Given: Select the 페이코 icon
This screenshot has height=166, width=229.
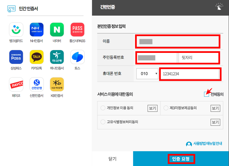Looking at the screenshot, I should [16, 84].
